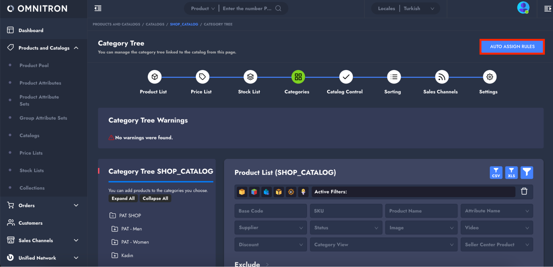Screen dimensions: 553x267
Task: Collapse the PAT SHOP root folder
Action: coord(113,216)
